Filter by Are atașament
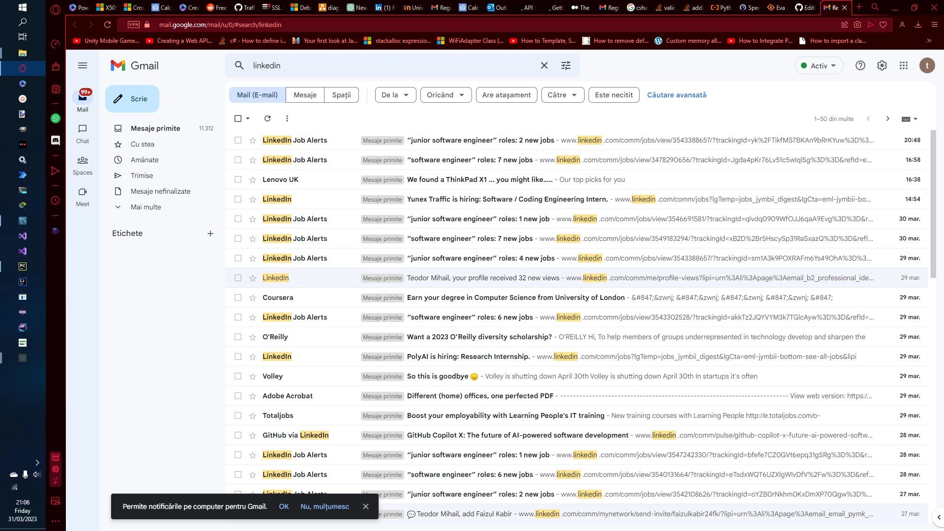This screenshot has width=944, height=531. tap(506, 95)
